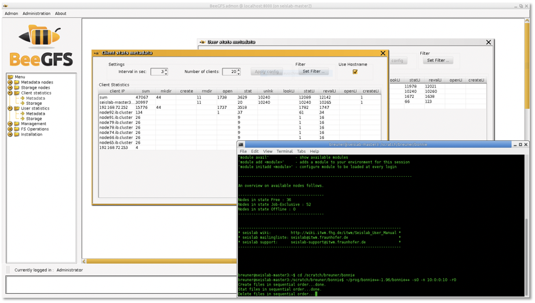Click the Client statistics folder icon

tap(16, 93)
